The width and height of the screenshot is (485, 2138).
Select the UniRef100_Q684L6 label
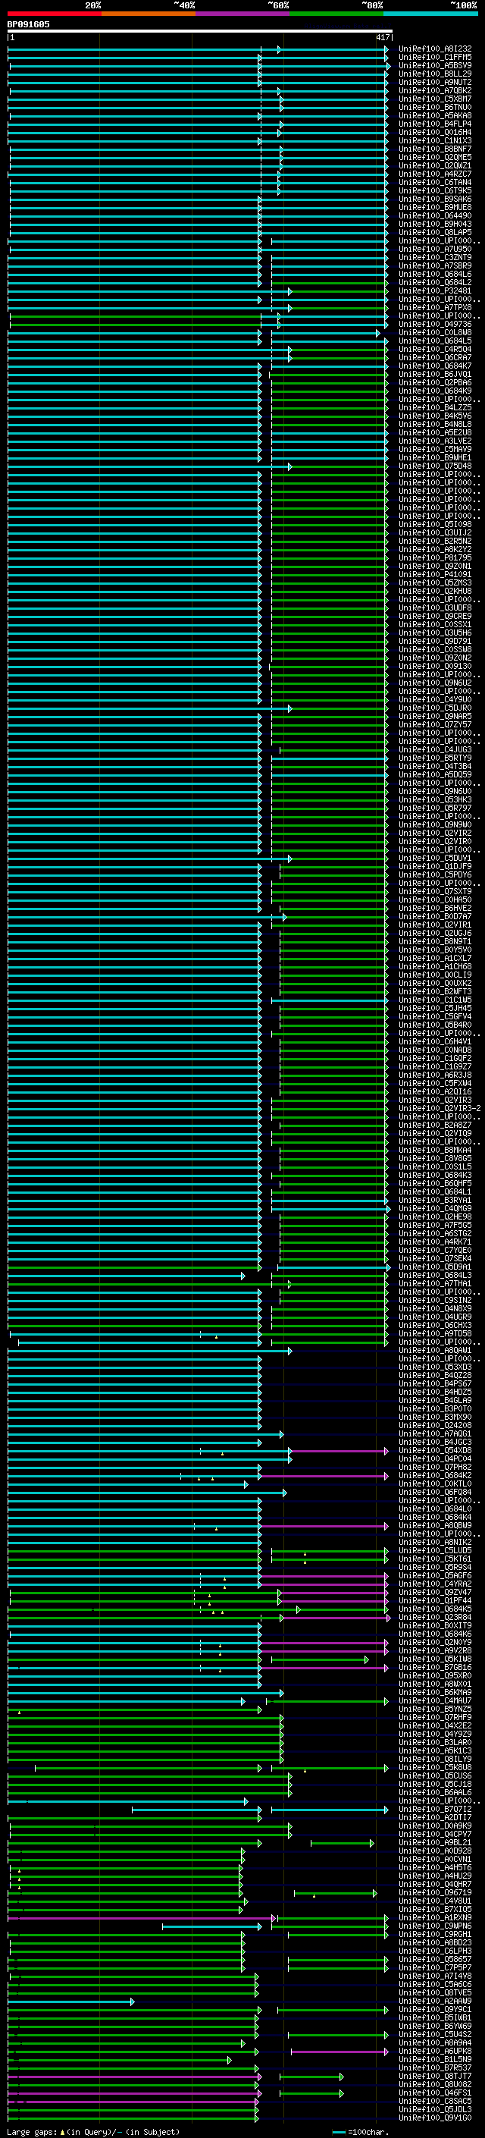tap(435, 274)
